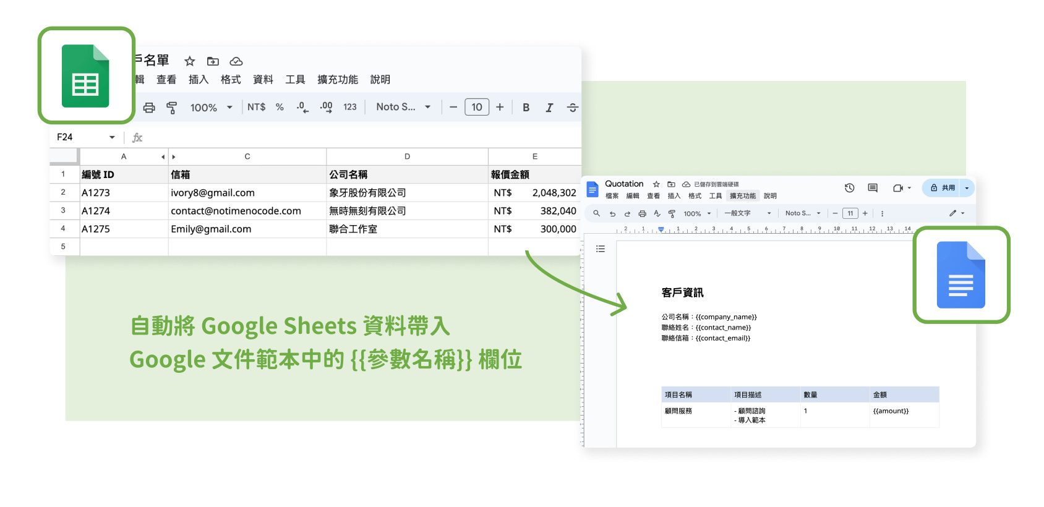Check cloud save status icon in Sheets
The width and height of the screenshot is (1044, 507).
(236, 61)
